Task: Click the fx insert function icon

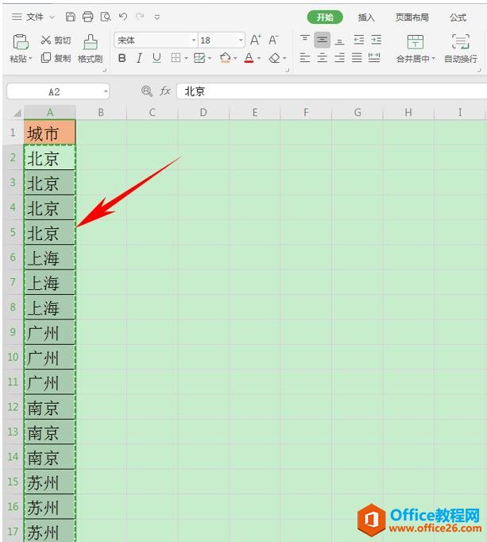Action: (x=165, y=91)
